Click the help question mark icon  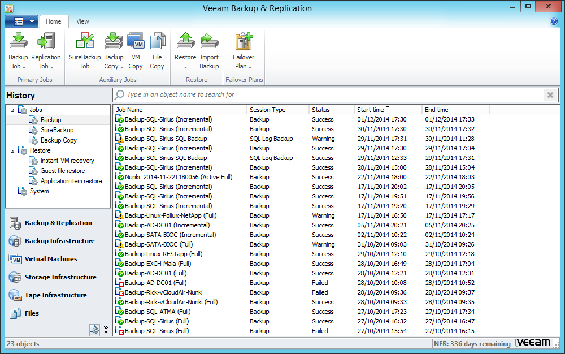[554, 21]
